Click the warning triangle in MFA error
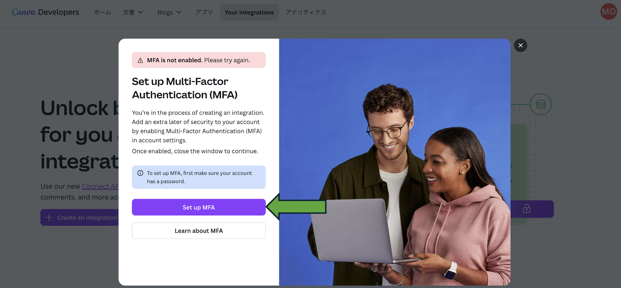 [x=140, y=60]
